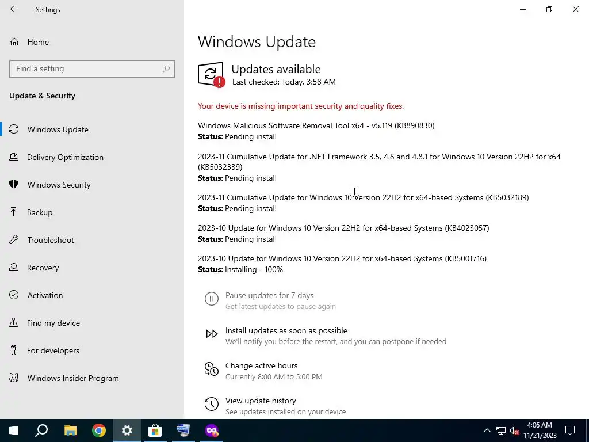Click the KB5001716 update entry
Viewport: 589px width, 442px height.
[342, 258]
